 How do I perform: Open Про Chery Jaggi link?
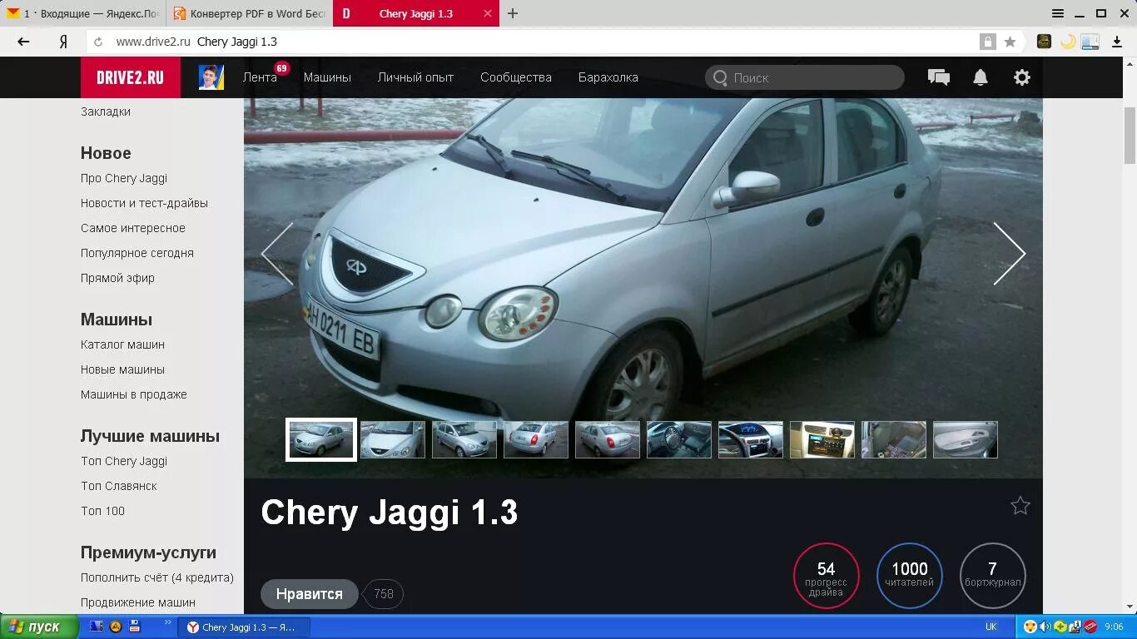124,178
